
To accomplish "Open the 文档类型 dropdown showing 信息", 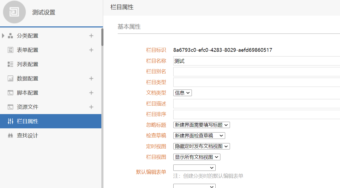I will [182, 93].
